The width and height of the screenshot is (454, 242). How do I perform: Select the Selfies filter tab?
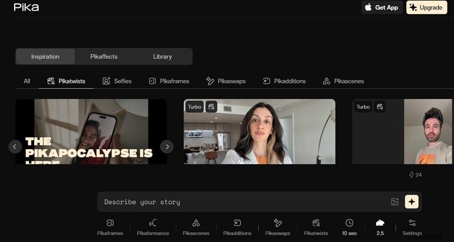[x=117, y=81]
